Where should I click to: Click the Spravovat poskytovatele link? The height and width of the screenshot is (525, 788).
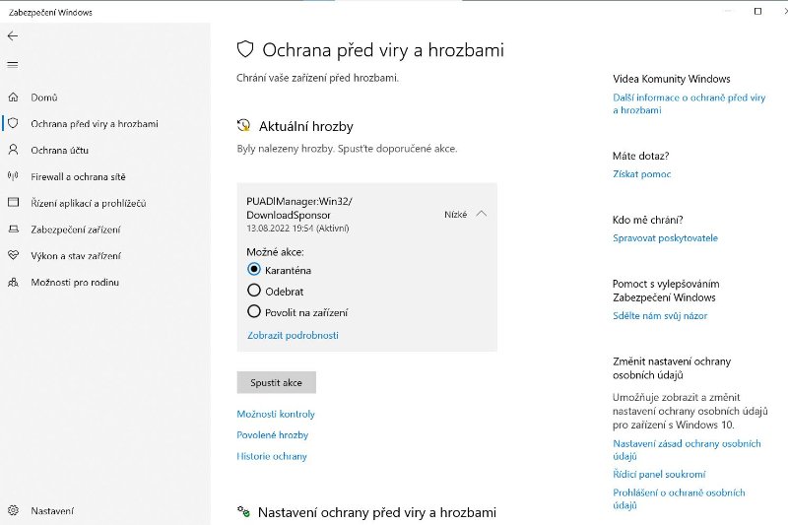click(x=665, y=238)
